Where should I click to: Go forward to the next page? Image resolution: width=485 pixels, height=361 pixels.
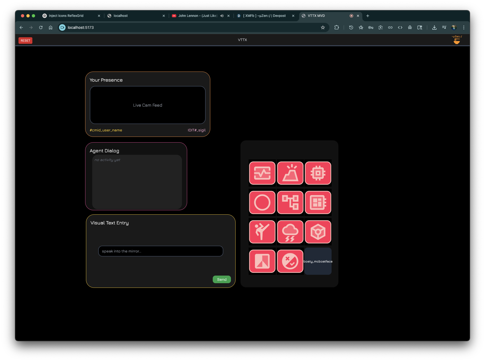(31, 27)
